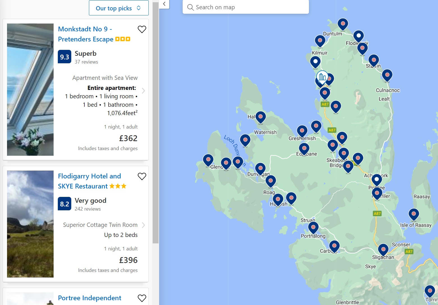Toggle heart for Portree Independent listing

pos(142,298)
